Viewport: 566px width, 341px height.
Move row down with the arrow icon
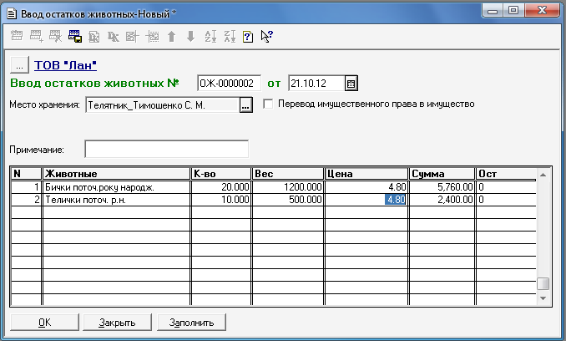click(x=191, y=37)
